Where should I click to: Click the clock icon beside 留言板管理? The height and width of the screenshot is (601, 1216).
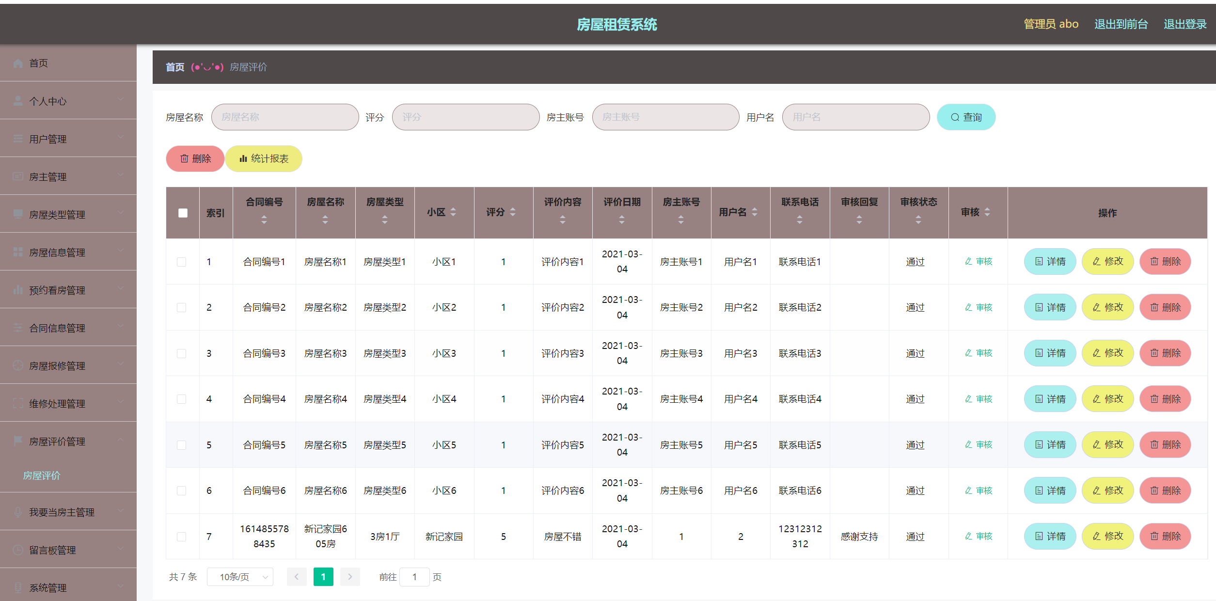pyautogui.click(x=18, y=550)
